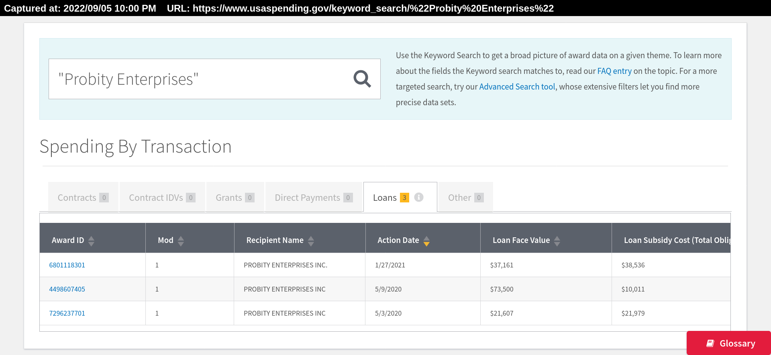
Task: Sort Recipient Name column with arrows
Action: pos(311,241)
